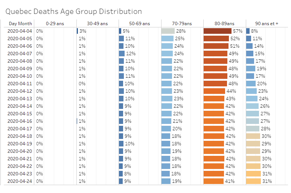
Task: Click the 52% bar for 2020-04-05
Action: tap(216, 39)
